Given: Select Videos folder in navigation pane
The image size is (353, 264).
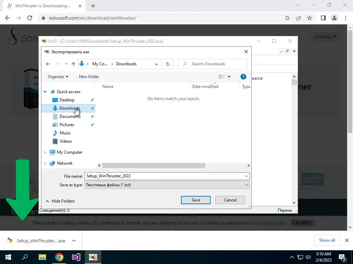Looking at the screenshot, I should pyautogui.click(x=65, y=141).
